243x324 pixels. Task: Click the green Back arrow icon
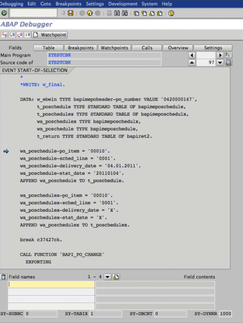coord(82,13)
